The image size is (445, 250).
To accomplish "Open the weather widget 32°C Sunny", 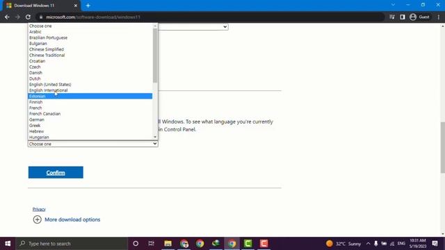I will pos(343,244).
